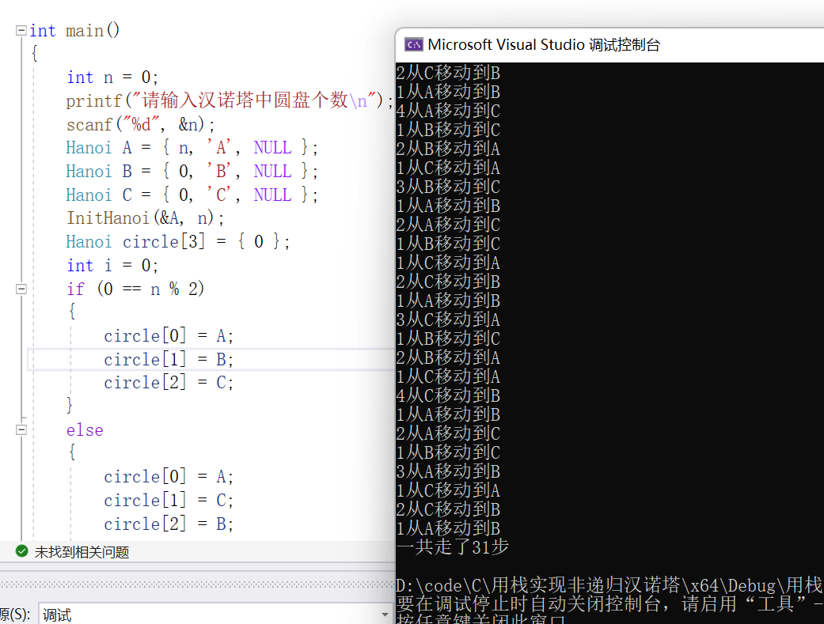Click the green no-issues-found checkmark icon
This screenshot has height=624, width=824.
(x=21, y=551)
